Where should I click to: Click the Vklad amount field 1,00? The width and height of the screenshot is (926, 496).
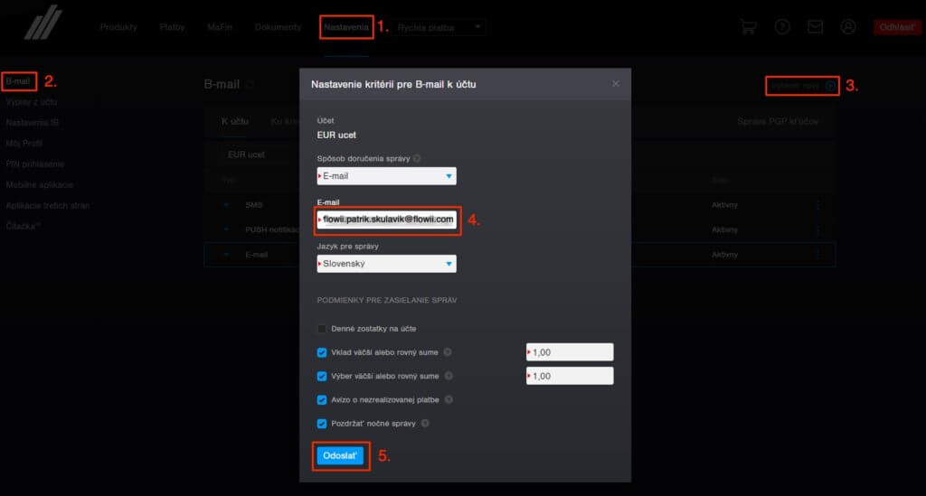point(570,352)
